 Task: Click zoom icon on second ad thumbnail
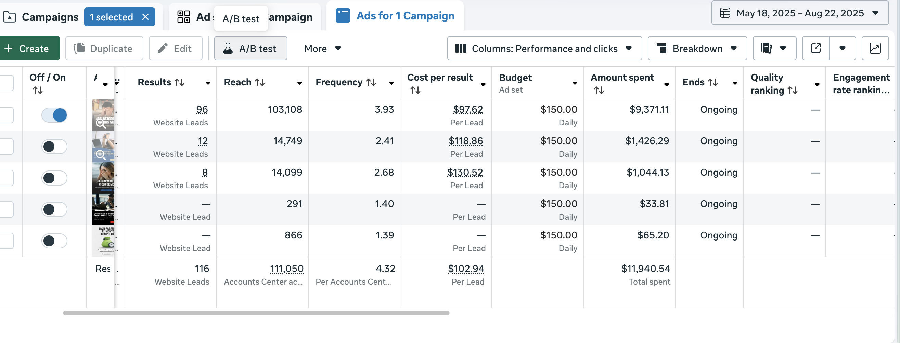pyautogui.click(x=100, y=154)
